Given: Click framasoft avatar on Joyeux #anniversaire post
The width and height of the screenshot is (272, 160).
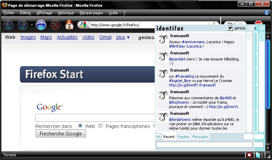Looking at the screenshot, I should coord(163,39).
